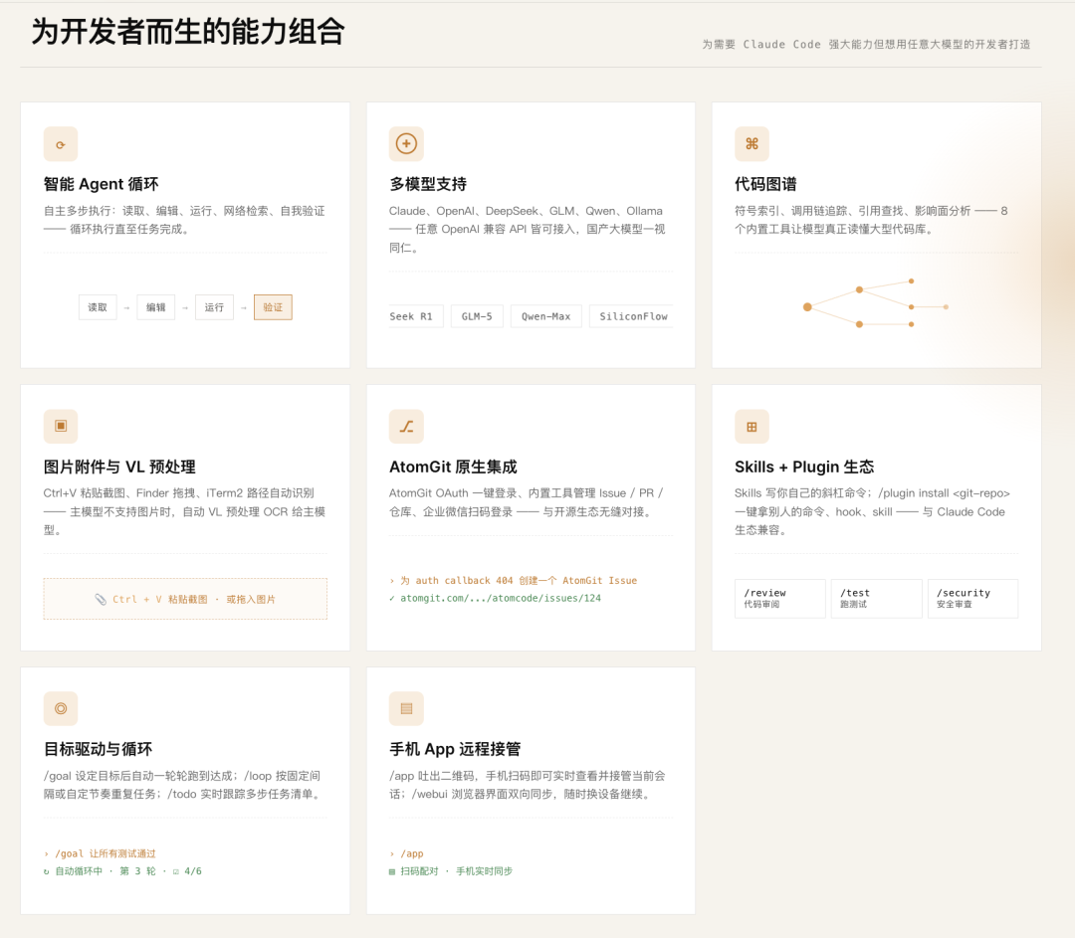This screenshot has width=1075, height=938.
Task: Select the highlighted 验证 step chip
Action: point(273,307)
